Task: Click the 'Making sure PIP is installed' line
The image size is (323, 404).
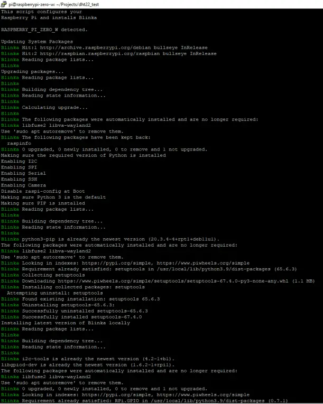Action: [43, 203]
